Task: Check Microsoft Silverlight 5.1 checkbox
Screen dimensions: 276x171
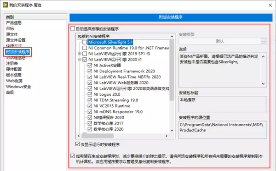Action: click(85, 42)
